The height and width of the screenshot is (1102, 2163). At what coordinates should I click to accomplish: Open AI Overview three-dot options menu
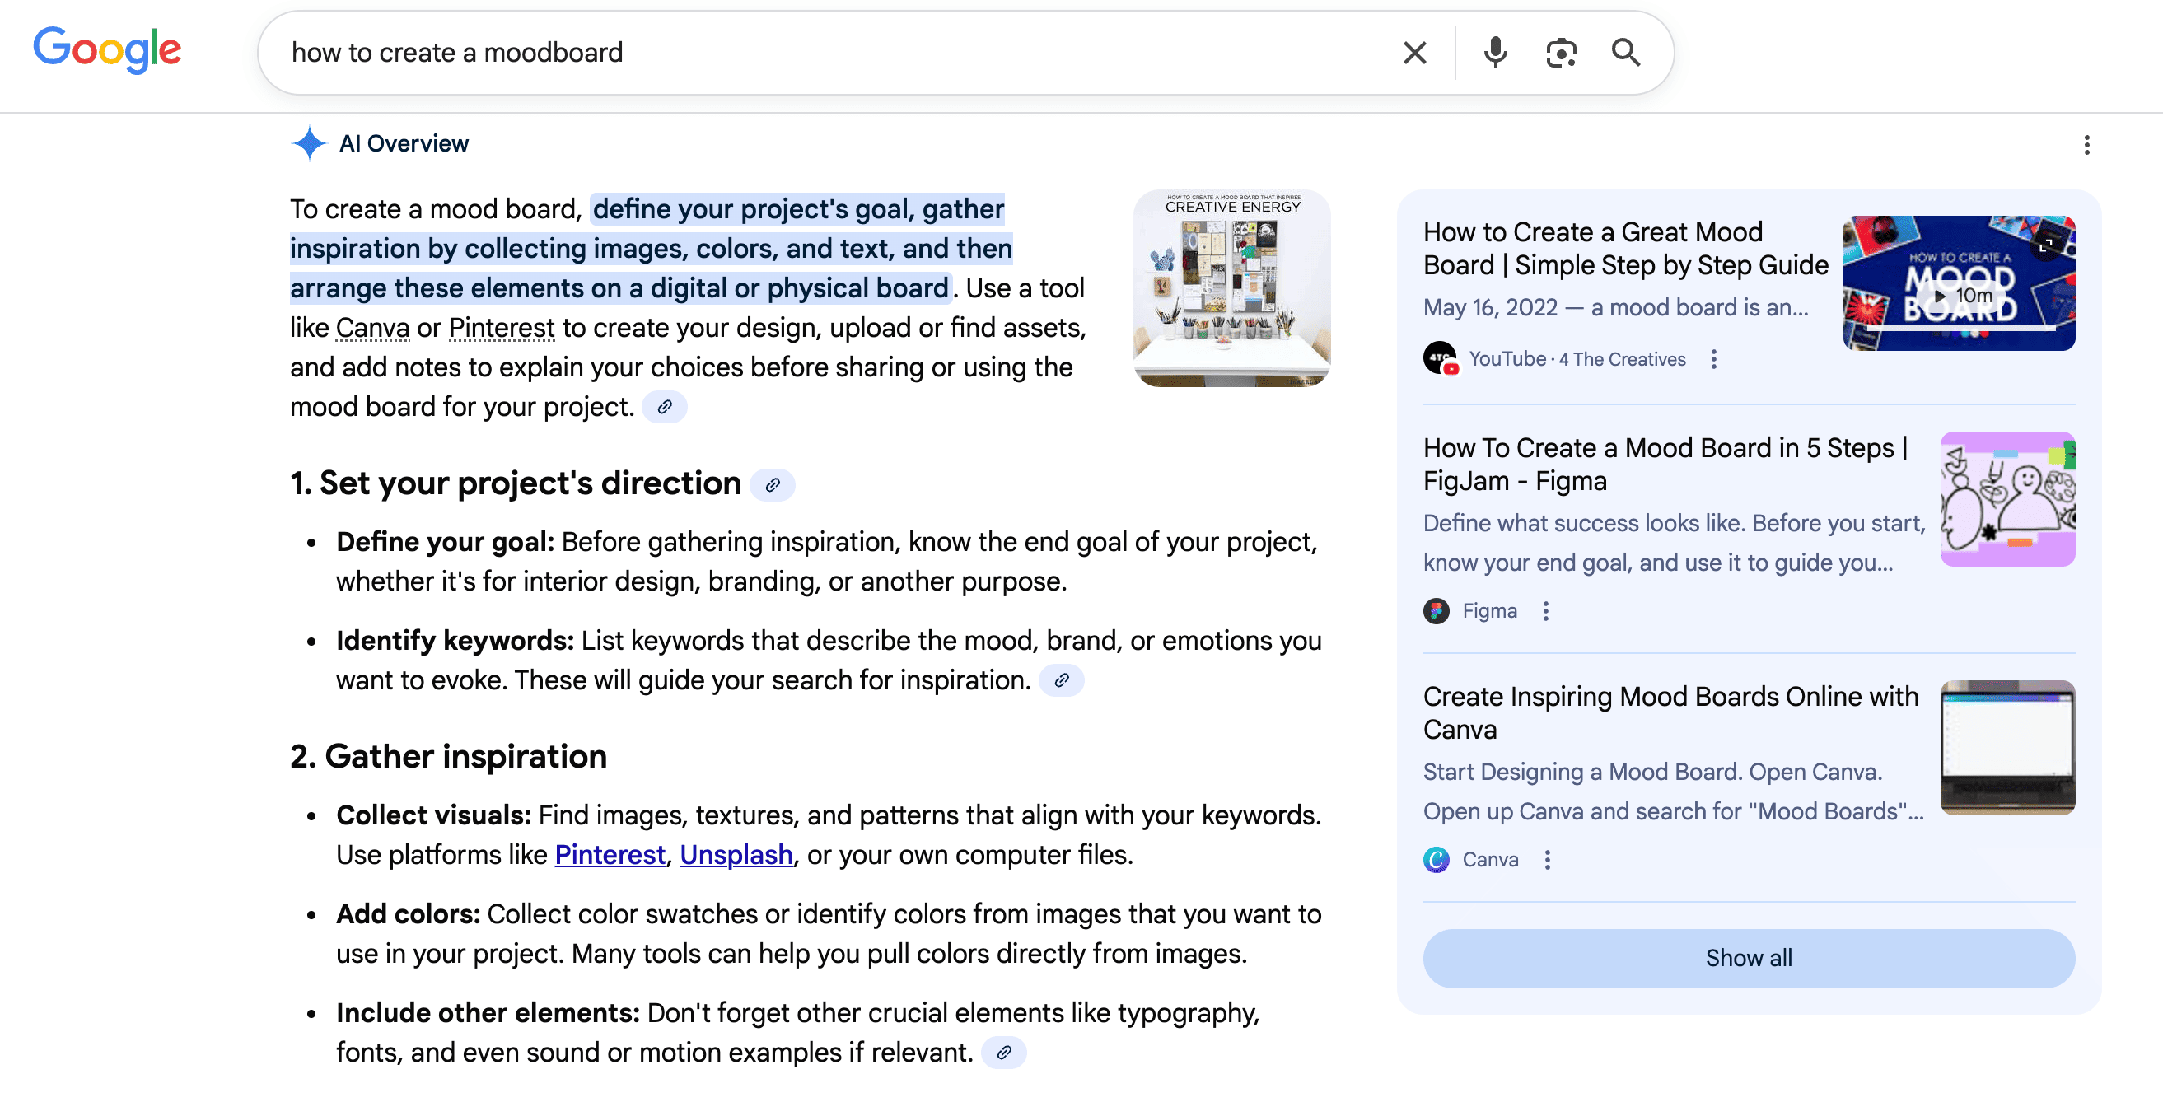click(2086, 145)
